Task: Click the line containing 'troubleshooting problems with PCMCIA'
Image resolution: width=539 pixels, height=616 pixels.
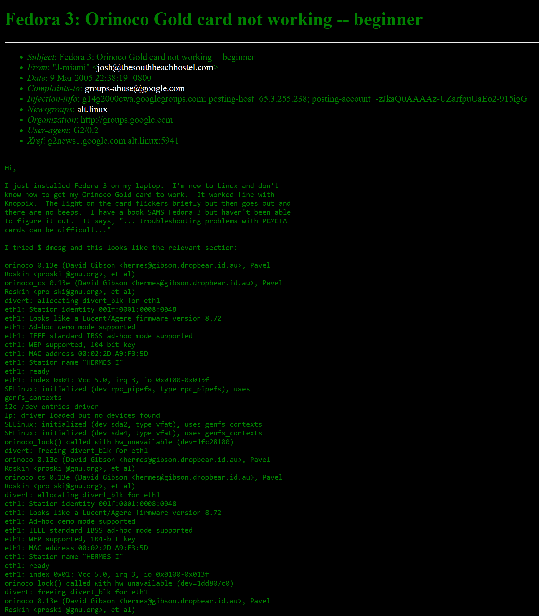Action: coord(146,221)
